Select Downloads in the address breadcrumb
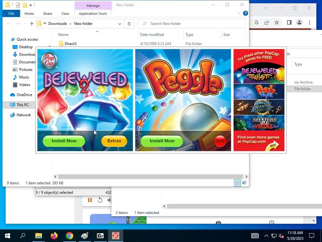 58,24
